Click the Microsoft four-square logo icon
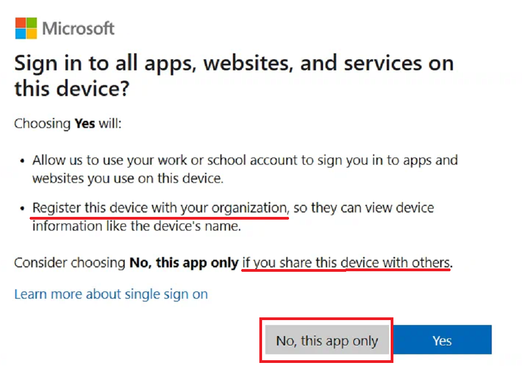Image resolution: width=522 pixels, height=386 pixels. pos(26,28)
